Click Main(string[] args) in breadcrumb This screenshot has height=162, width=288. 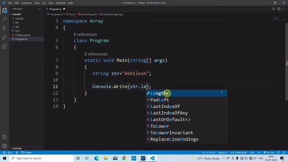(x=112, y=14)
